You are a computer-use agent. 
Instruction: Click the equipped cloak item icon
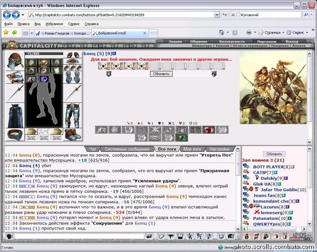point(15,115)
